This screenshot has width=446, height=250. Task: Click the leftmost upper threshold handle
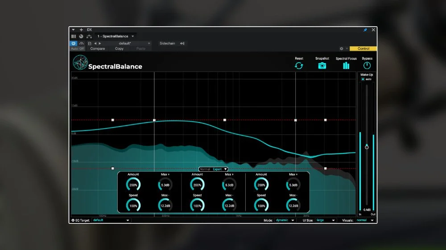click(113, 120)
